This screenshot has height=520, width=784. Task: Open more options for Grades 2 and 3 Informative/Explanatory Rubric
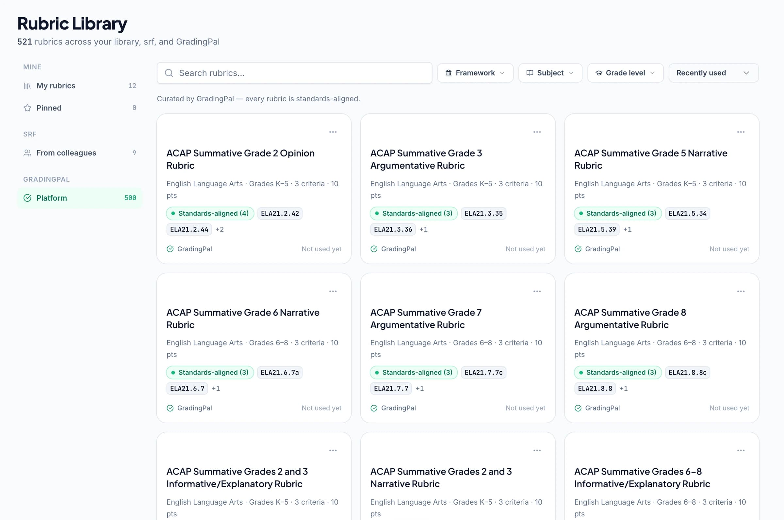[333, 450]
